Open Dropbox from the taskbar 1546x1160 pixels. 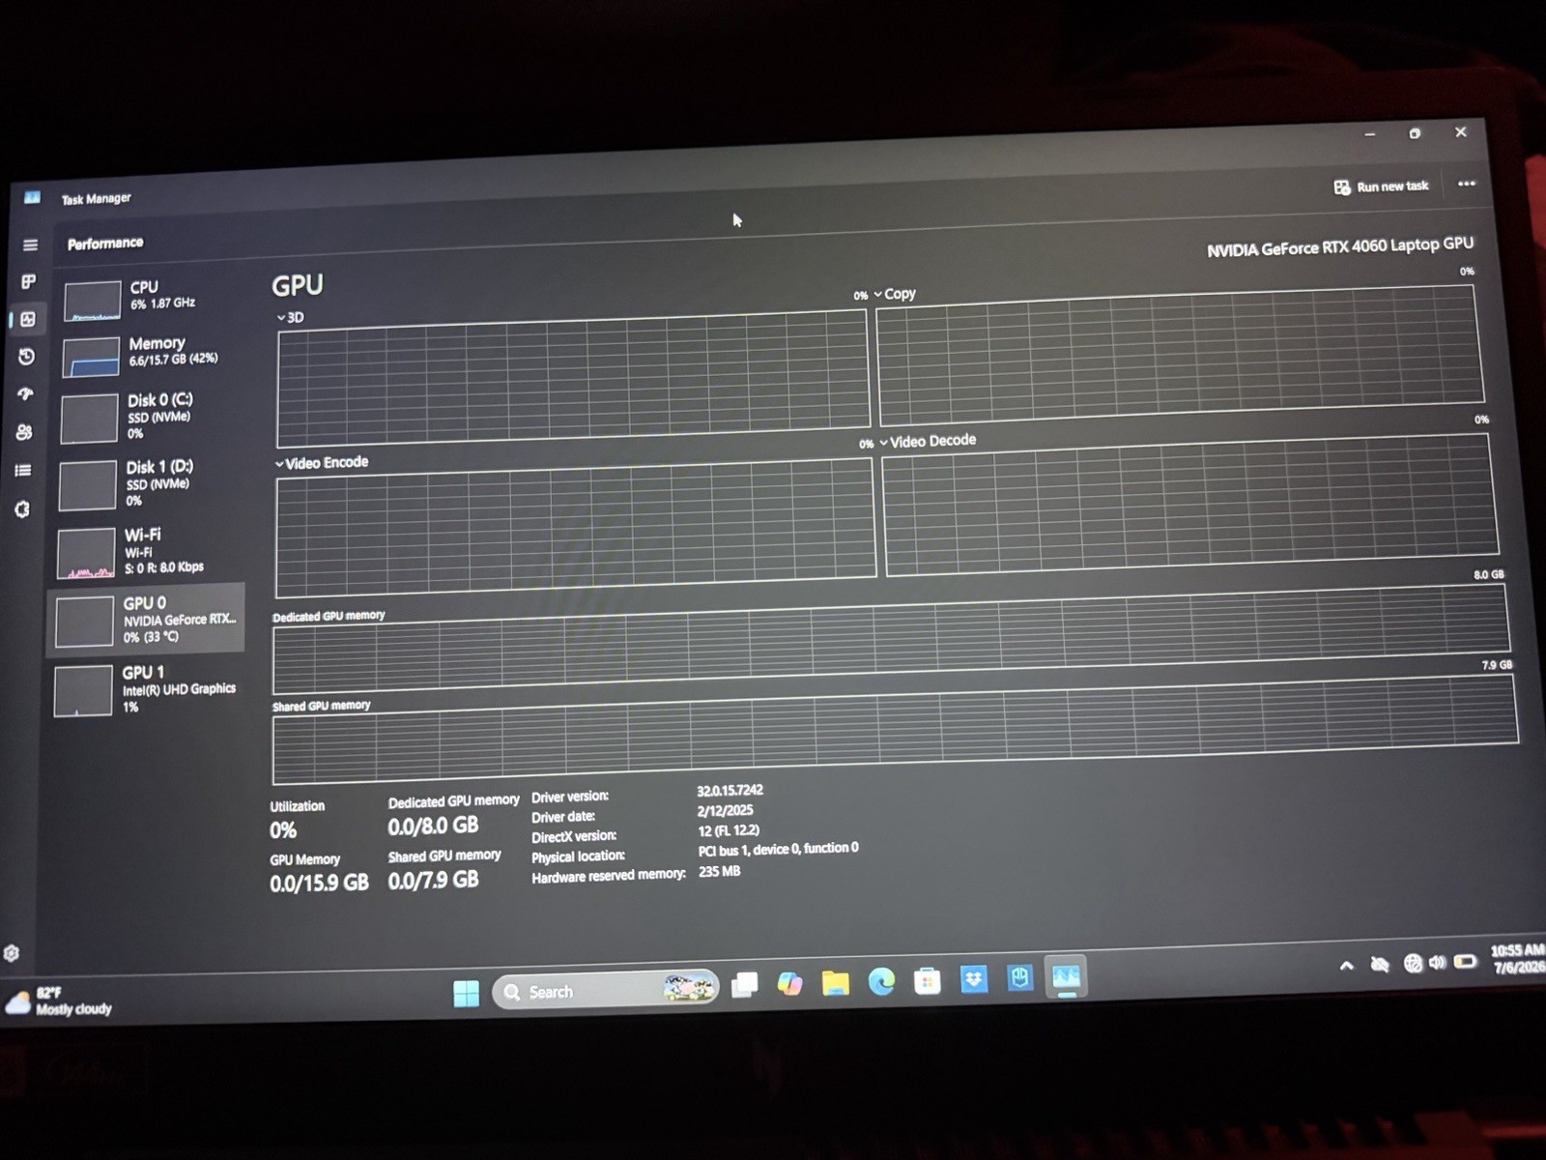tap(974, 979)
